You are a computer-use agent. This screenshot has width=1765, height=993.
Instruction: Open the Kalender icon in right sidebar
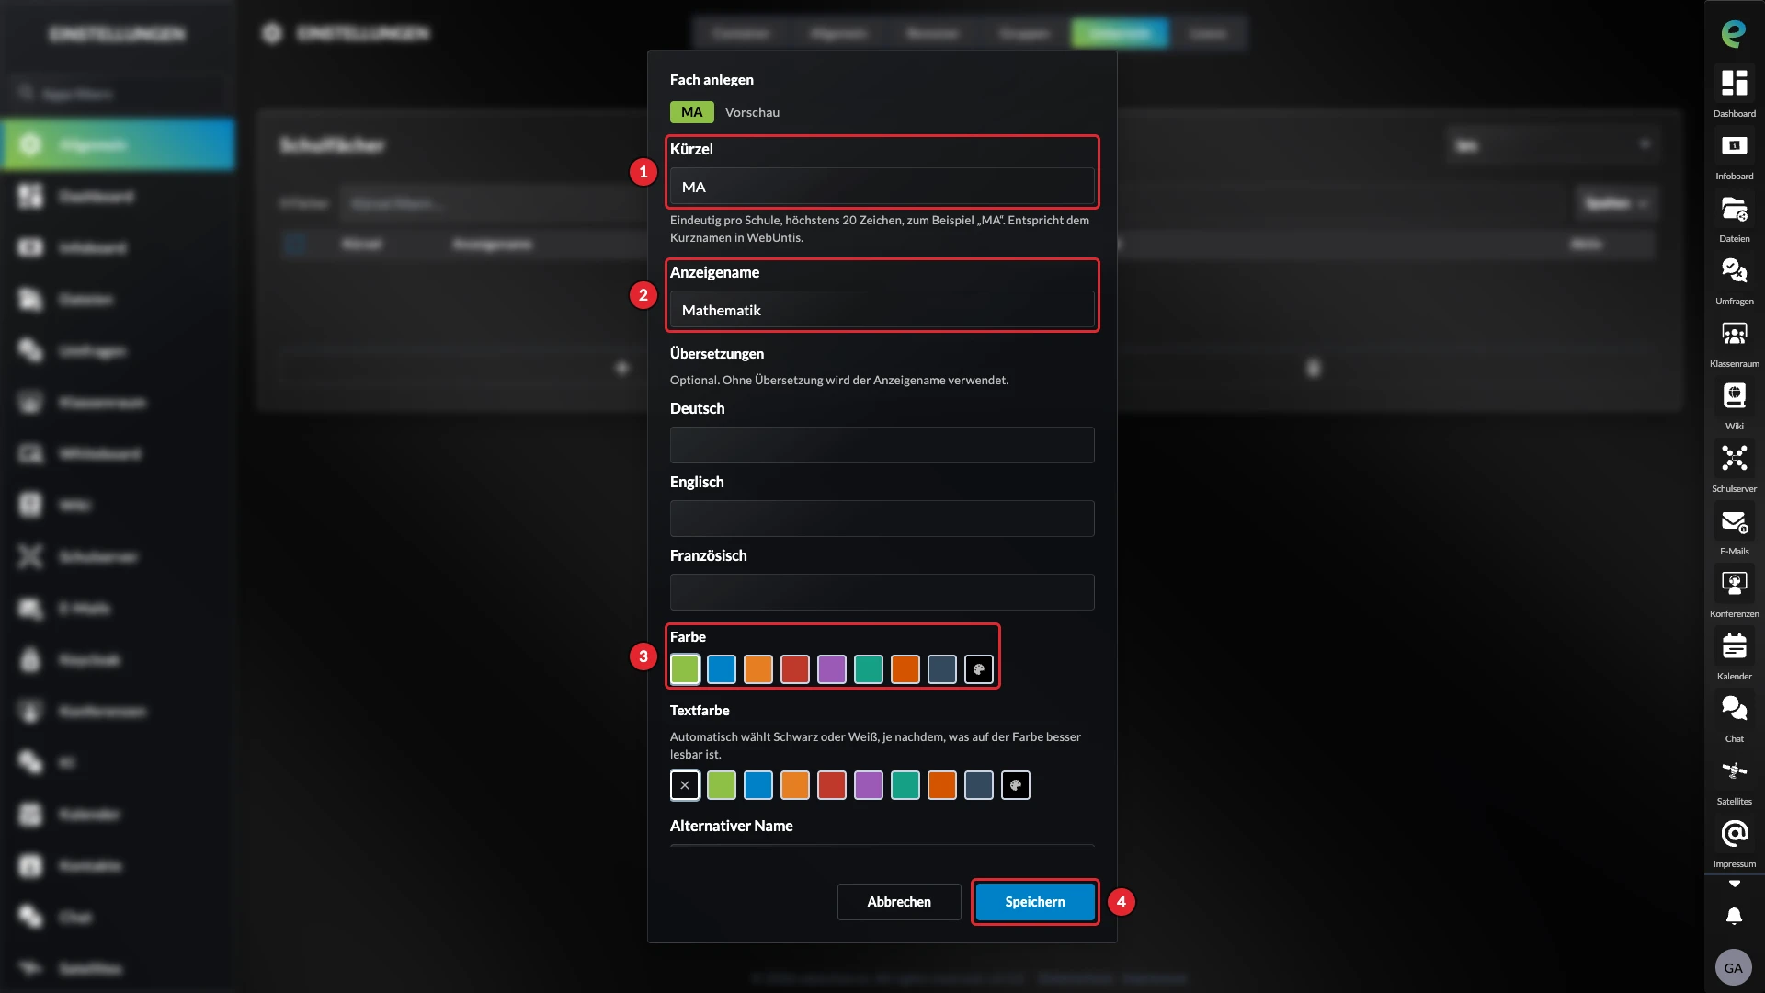(1734, 646)
